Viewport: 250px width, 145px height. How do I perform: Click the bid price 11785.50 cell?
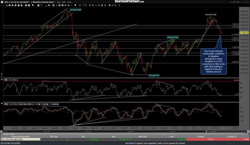tap(93, 139)
